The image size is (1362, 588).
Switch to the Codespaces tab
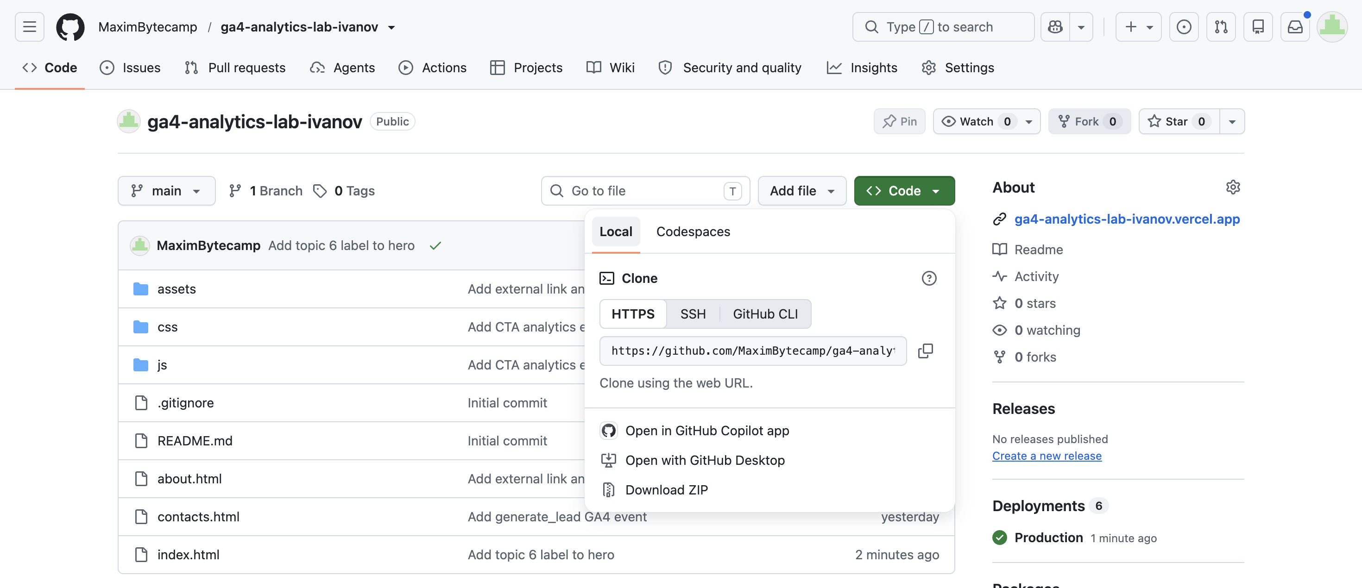(693, 231)
